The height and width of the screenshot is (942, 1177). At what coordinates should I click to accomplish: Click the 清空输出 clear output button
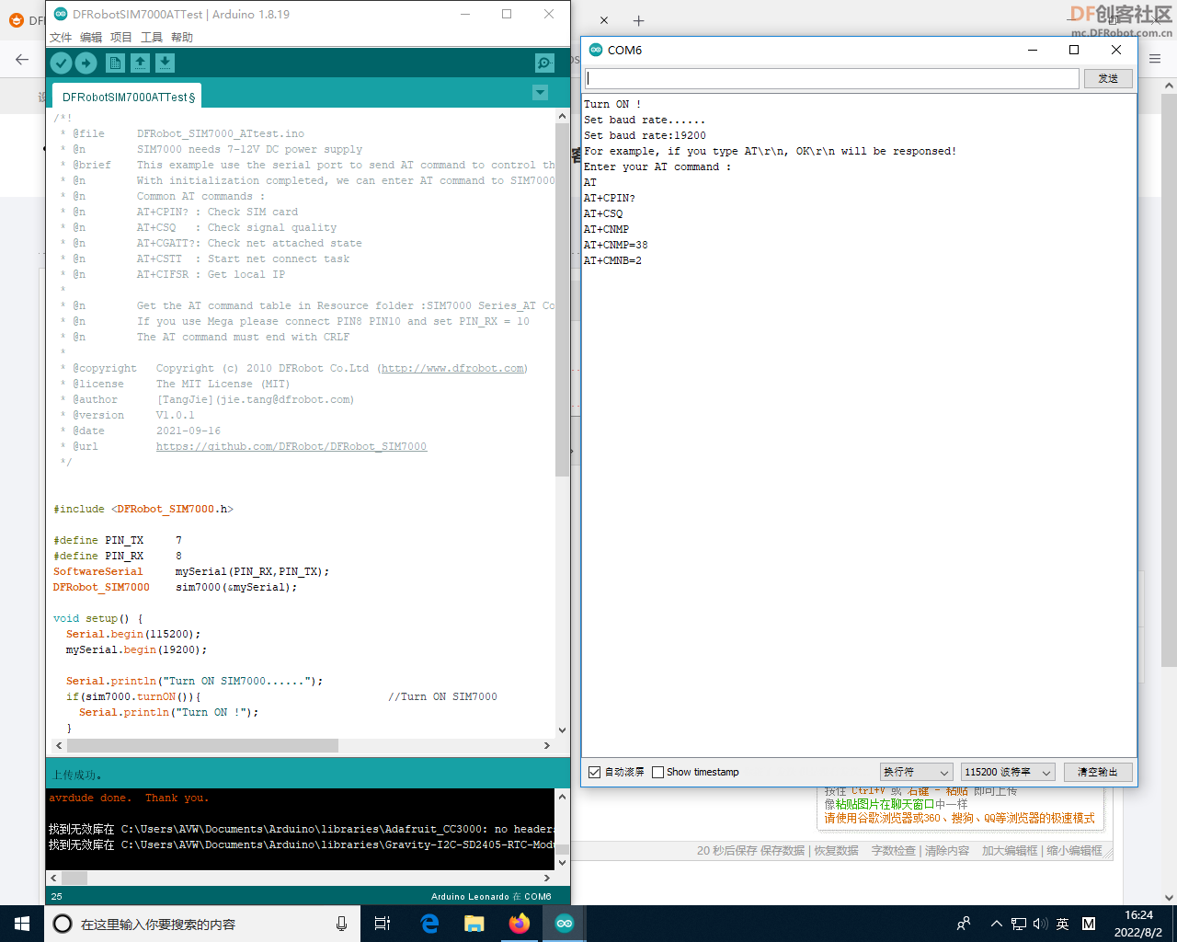[1098, 772]
